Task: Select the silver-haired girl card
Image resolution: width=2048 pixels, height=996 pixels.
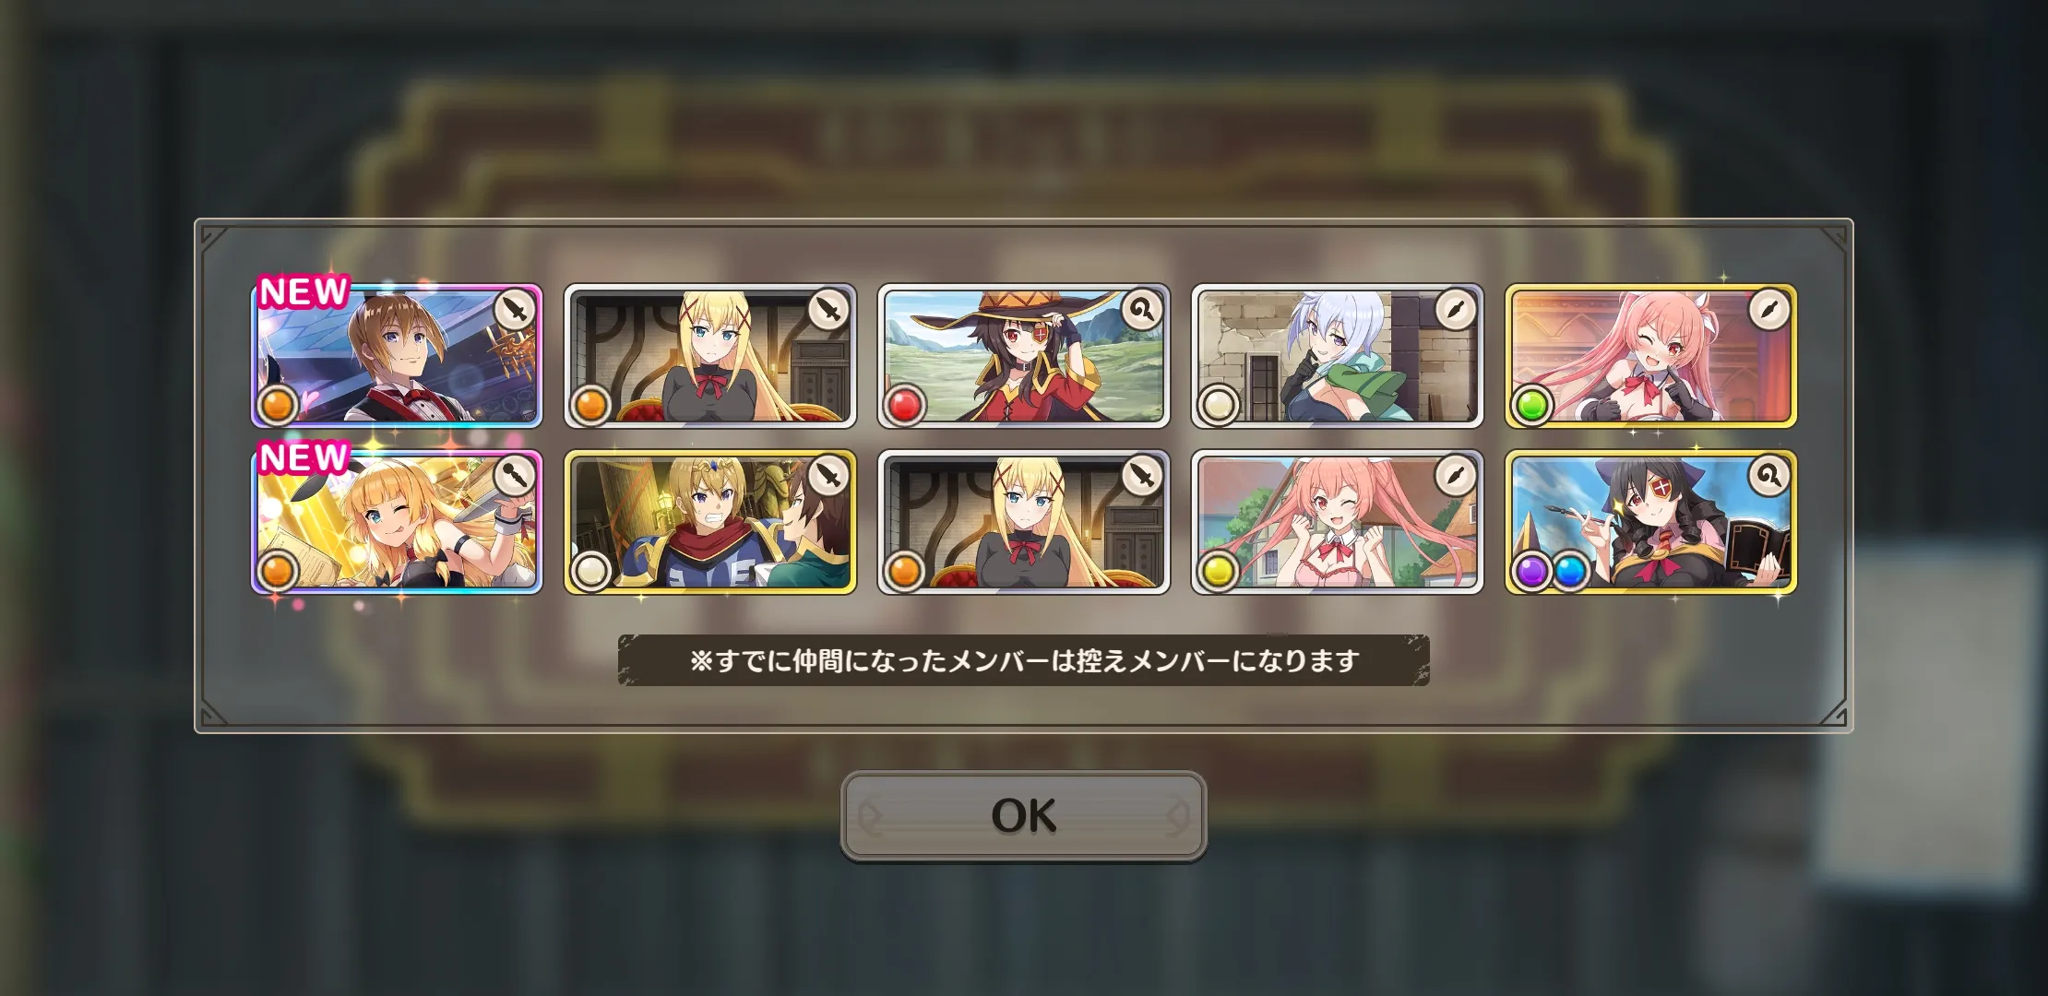Action: 1337,356
